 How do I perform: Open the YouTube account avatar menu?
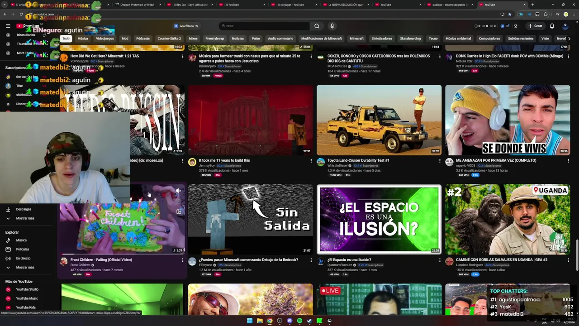pos(566,26)
